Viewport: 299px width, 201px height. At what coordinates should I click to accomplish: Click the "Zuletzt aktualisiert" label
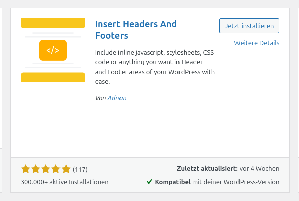[x=207, y=169]
